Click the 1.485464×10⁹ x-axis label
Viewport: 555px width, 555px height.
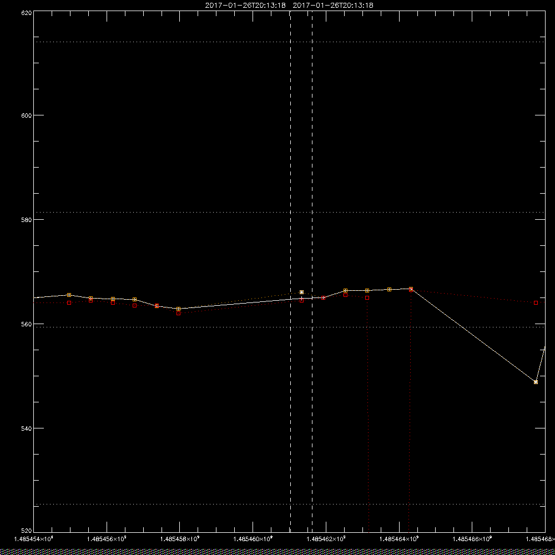(400, 539)
